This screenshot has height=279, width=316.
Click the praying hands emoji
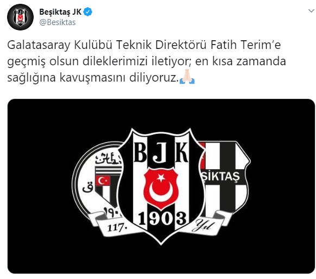(187, 77)
